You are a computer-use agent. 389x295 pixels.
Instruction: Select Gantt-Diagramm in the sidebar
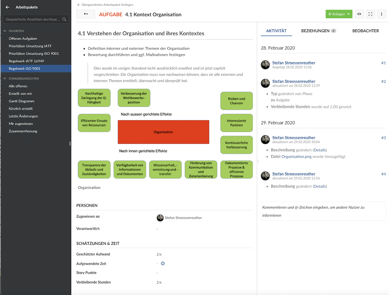coord(22,101)
